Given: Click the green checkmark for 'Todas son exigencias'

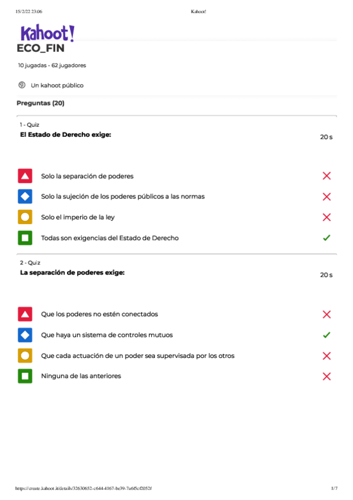Looking at the screenshot, I should [x=327, y=238].
